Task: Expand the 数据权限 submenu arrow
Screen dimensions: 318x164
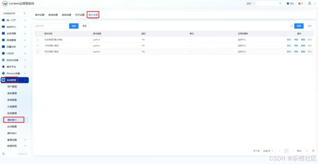Action: click(x=25, y=146)
